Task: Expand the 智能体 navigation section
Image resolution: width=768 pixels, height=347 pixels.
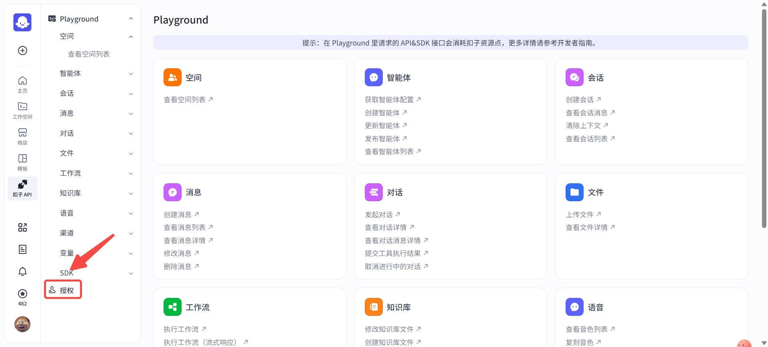Action: coord(131,74)
